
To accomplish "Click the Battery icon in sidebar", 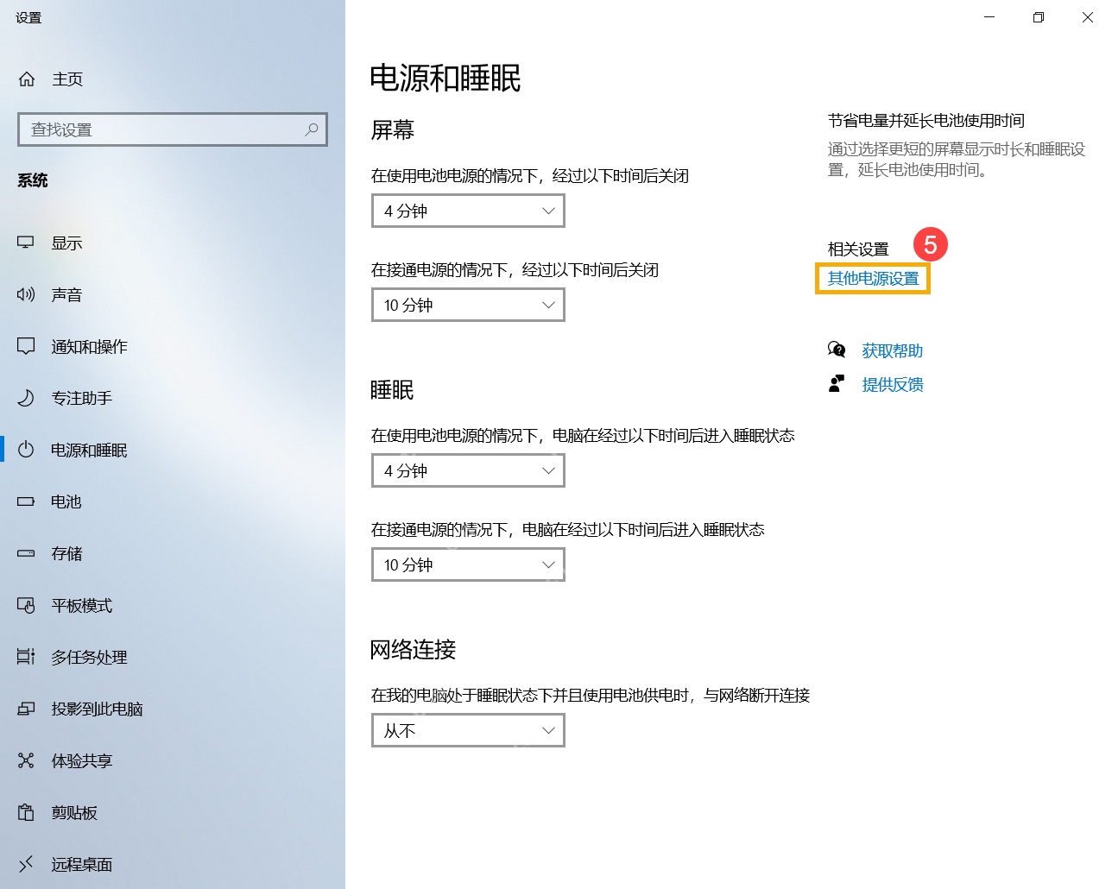I will pyautogui.click(x=26, y=501).
